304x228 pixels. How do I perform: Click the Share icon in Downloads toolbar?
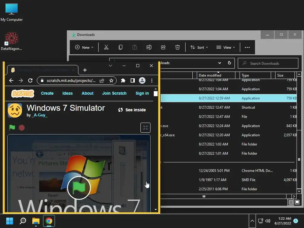pyautogui.click(x=163, y=47)
